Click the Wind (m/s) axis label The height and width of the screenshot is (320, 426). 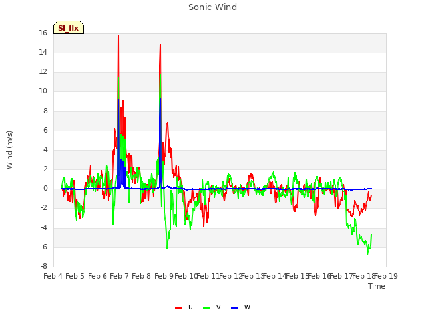coord(9,150)
